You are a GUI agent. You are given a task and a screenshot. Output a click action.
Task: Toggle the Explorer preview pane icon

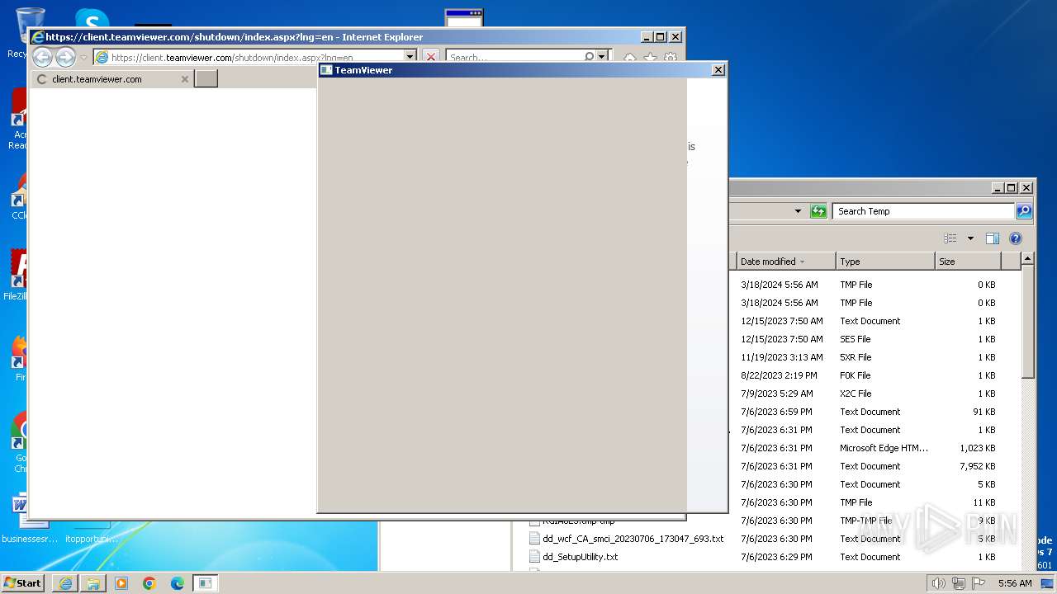993,238
